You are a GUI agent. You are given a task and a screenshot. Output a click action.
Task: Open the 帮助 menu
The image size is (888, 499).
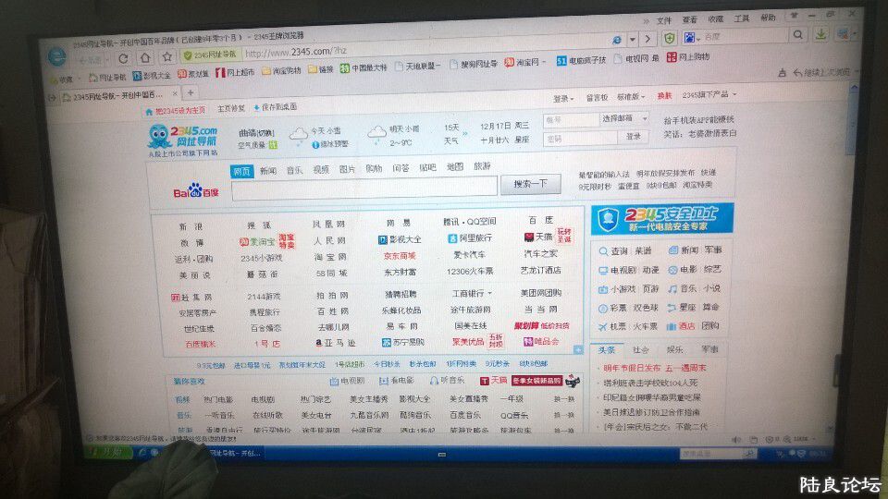(768, 18)
